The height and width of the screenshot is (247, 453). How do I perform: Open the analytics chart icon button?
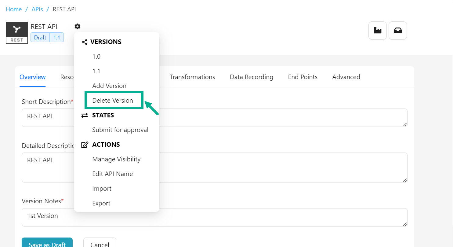(378, 31)
